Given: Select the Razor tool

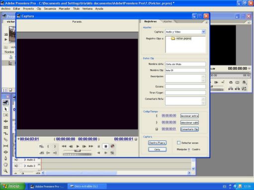Looking at the screenshot, I should pyautogui.click(x=5, y=140).
